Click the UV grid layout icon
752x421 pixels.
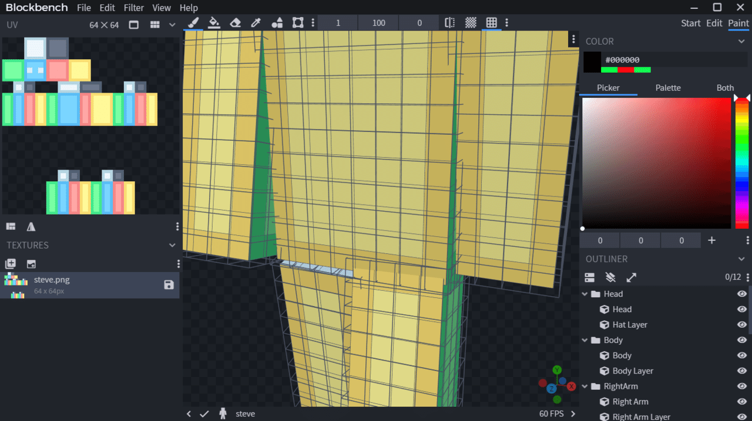pyautogui.click(x=155, y=25)
